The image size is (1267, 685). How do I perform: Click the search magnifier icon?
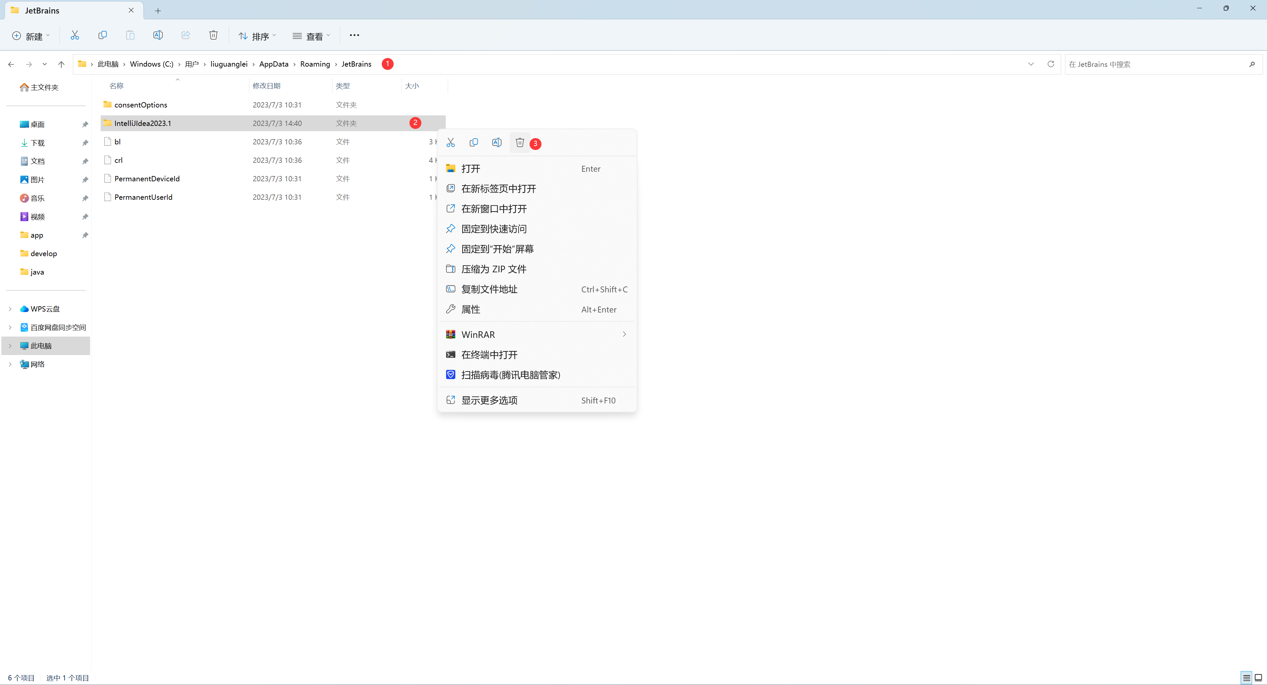[x=1252, y=64]
